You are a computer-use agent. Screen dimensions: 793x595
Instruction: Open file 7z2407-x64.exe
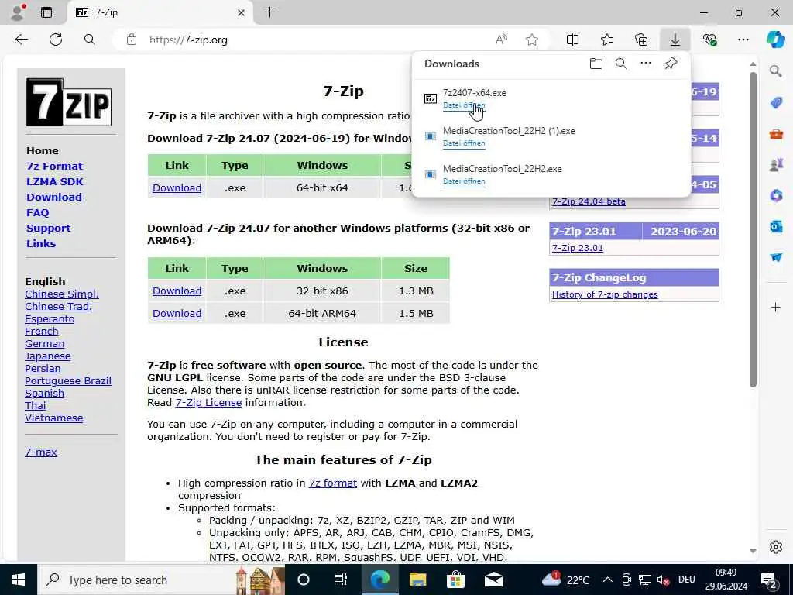point(464,105)
